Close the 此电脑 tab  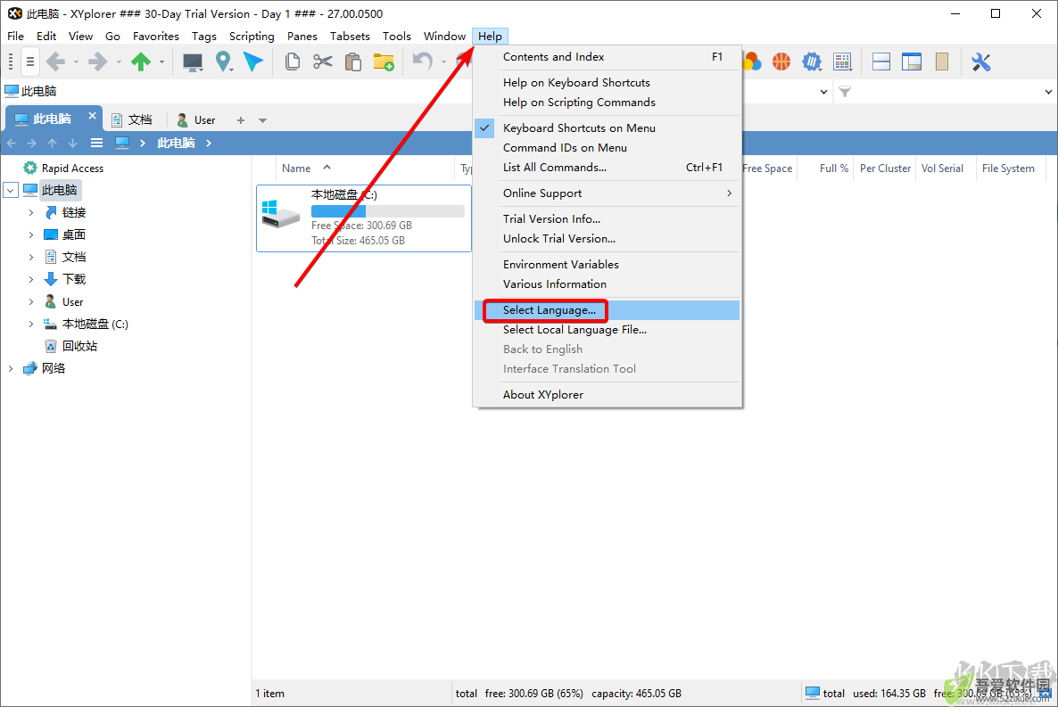pos(93,116)
